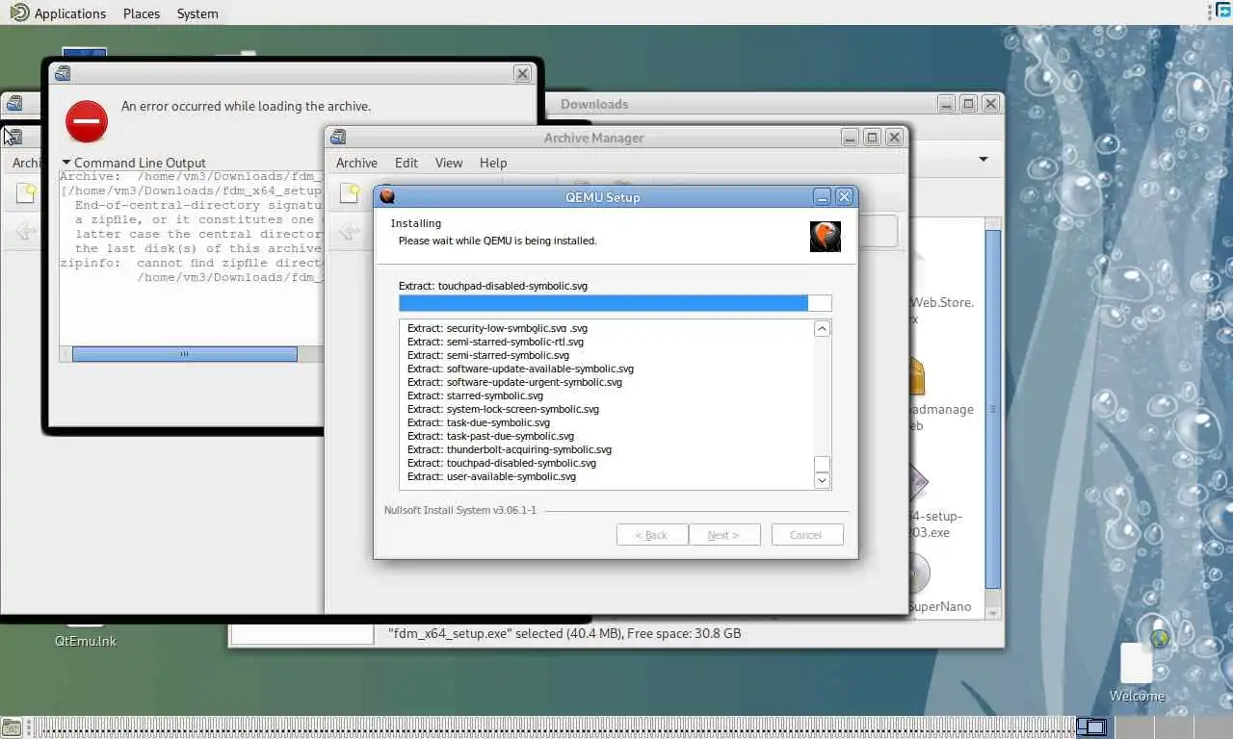Open Help menu in Archive Manager

(493, 163)
